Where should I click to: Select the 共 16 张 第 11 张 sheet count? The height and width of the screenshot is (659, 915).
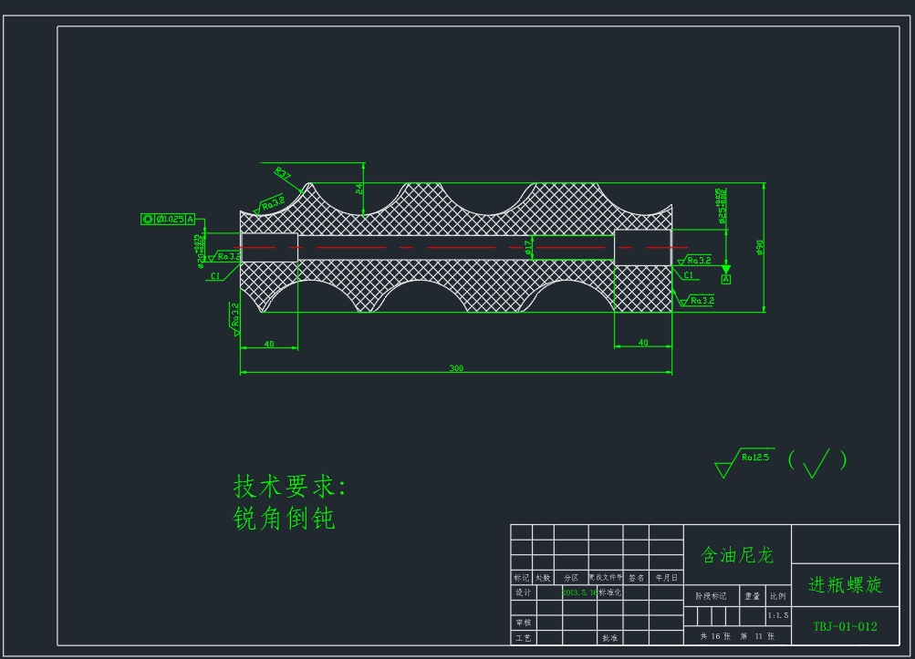click(x=737, y=635)
